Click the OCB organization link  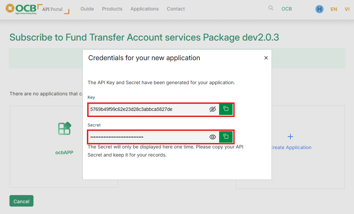[x=286, y=9]
